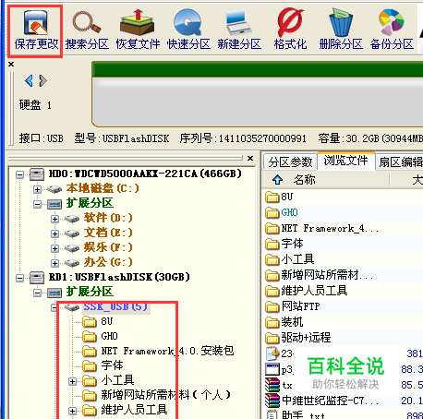423x419 pixels.
Task: Expand 文档 (E:) partition
Action: click(x=54, y=233)
